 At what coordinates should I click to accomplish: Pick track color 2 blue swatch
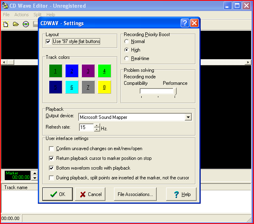pos(72,71)
